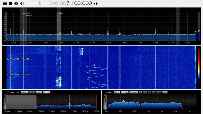Toggle IF Spectrum 'after' view

(31, 92)
